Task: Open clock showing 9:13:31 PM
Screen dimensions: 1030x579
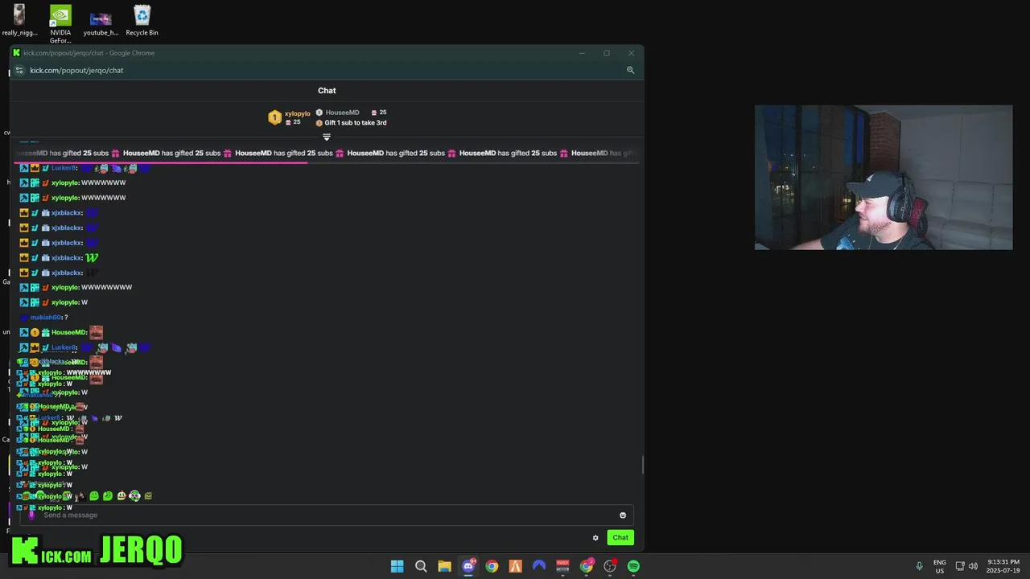Action: [x=1003, y=566]
